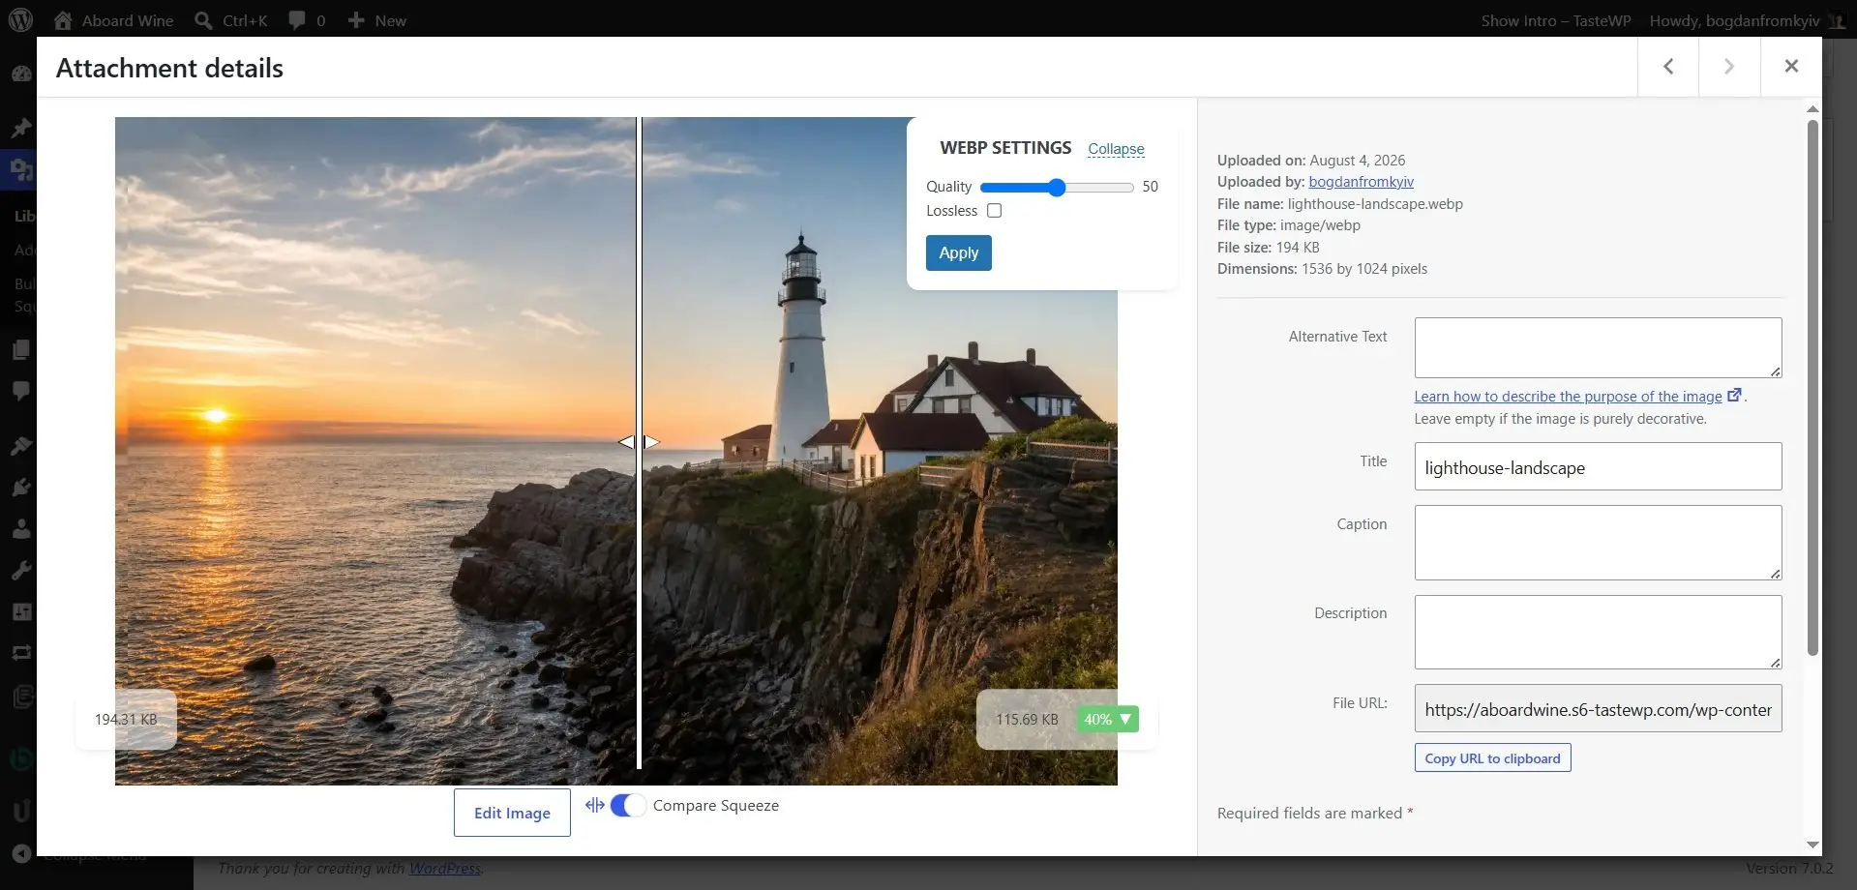
Task: Click the Apply button in WEBP Settings
Action: point(958,252)
